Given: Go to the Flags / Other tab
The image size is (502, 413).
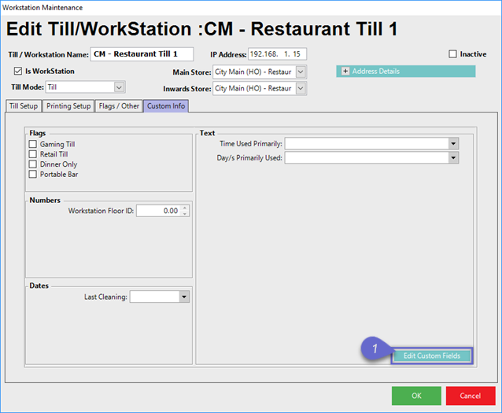Looking at the screenshot, I should tap(119, 106).
